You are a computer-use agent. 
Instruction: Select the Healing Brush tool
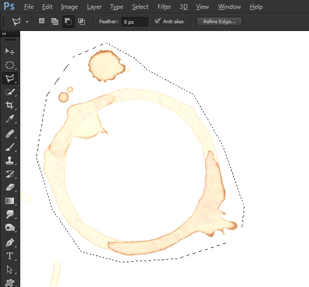(10, 134)
